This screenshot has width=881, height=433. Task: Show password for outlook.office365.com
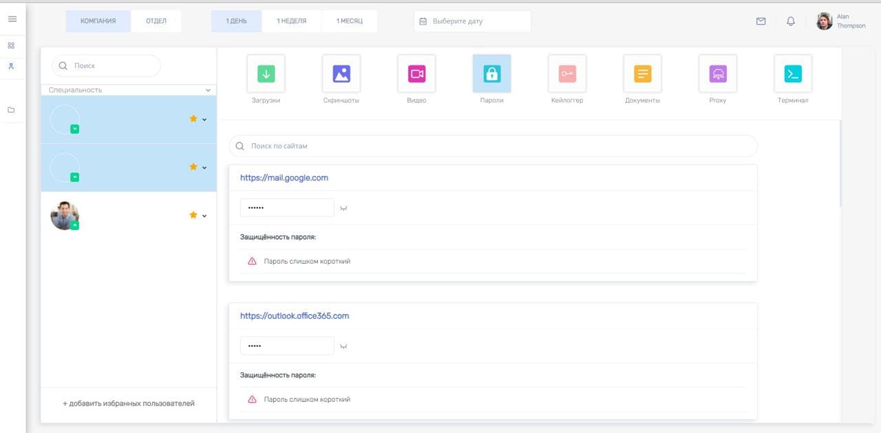[x=343, y=346]
